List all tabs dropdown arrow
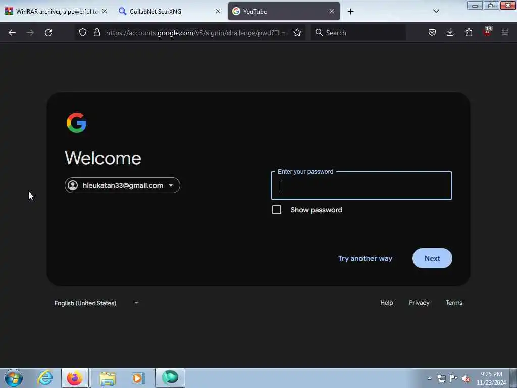The width and height of the screenshot is (517, 388). click(436, 11)
